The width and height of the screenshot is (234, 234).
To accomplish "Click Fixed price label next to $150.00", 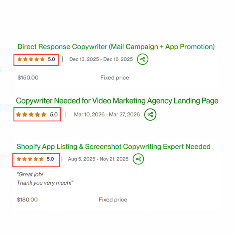I will click(115, 78).
